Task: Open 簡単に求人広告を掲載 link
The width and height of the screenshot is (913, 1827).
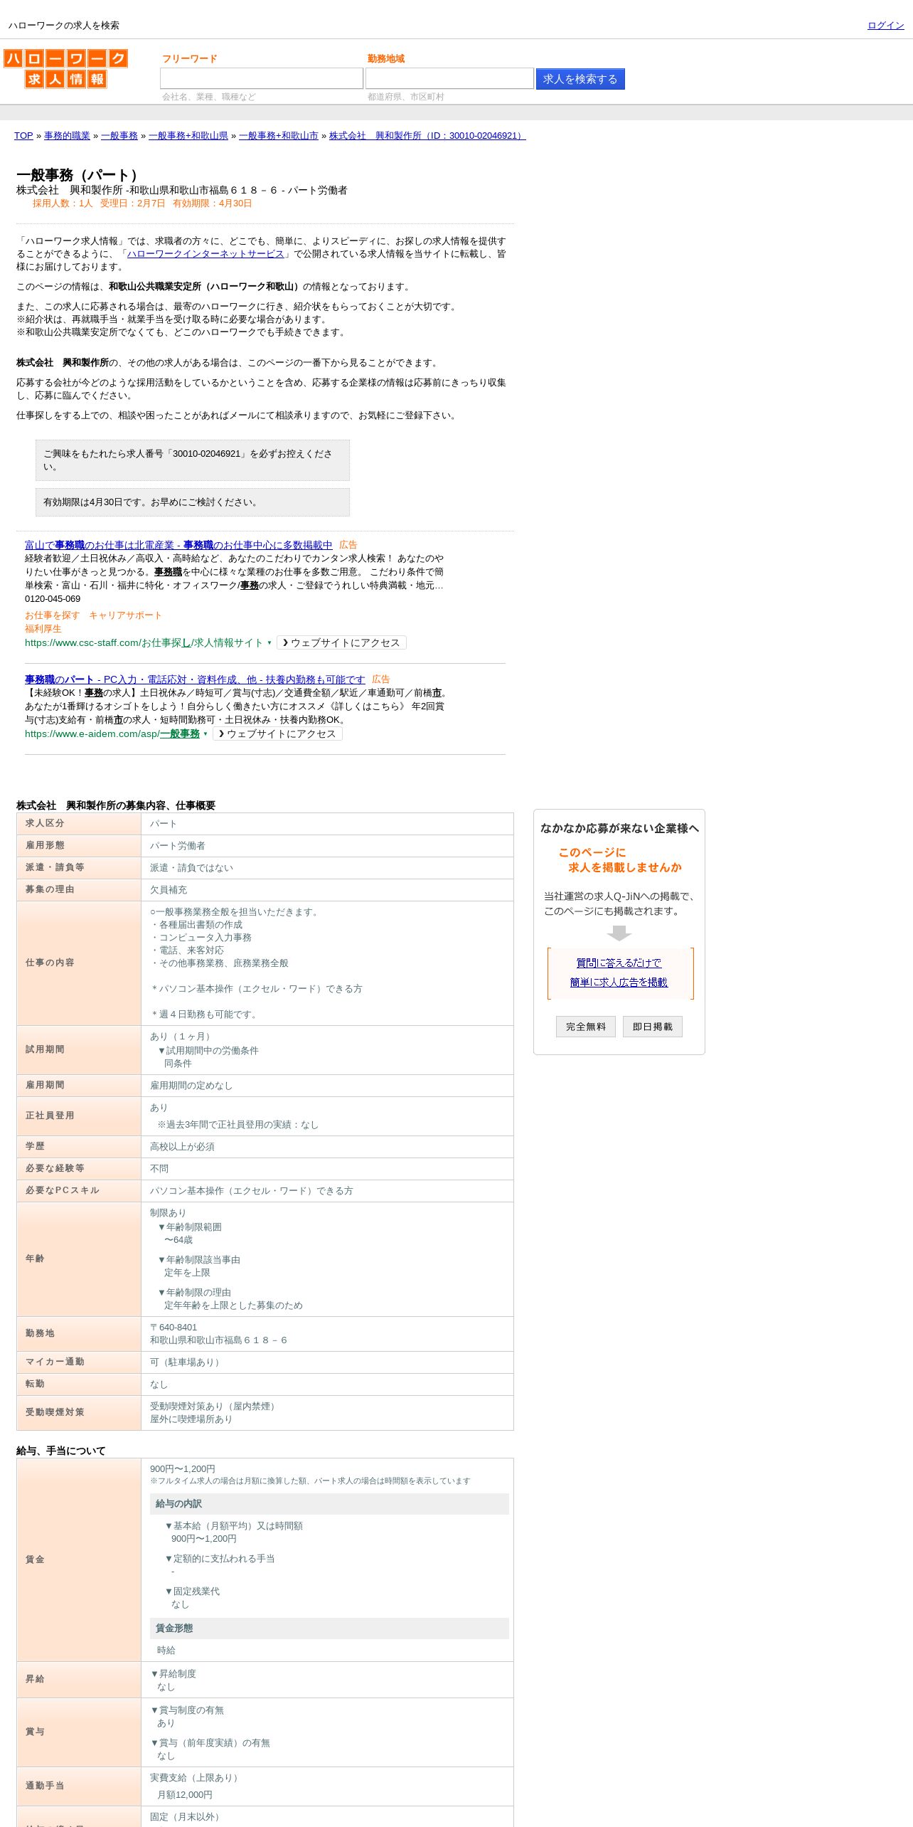Action: click(x=619, y=983)
